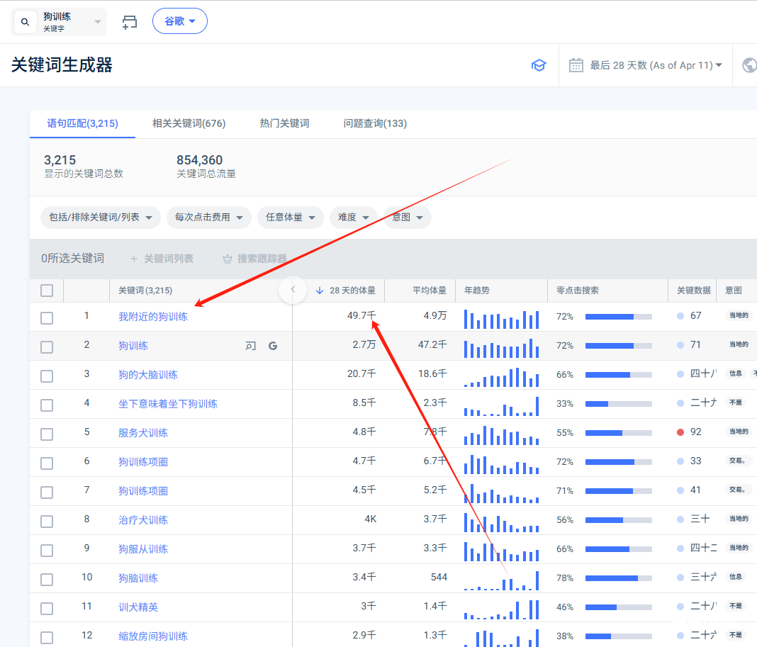
Task: Switch to 相关关键词(676) tab
Action: [x=189, y=123]
